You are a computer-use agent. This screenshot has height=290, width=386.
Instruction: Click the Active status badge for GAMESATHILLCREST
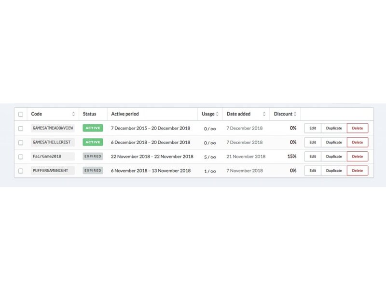93,142
